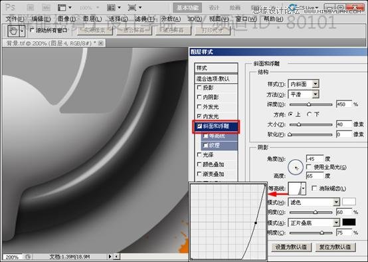Viewport: 368px width, 262px height.
Task: Click the Arrange Documents grid icon
Action: click(111, 7)
